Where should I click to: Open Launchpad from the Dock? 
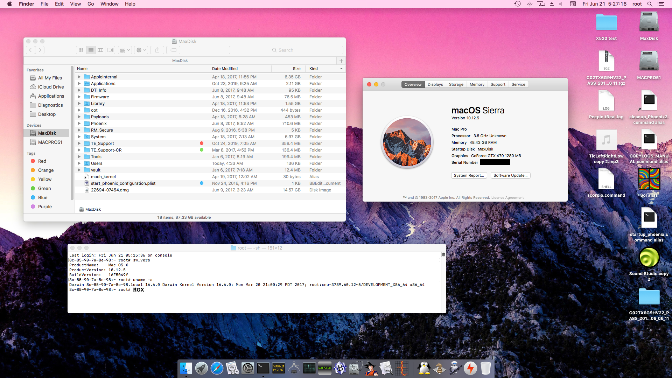pyautogui.click(x=202, y=368)
